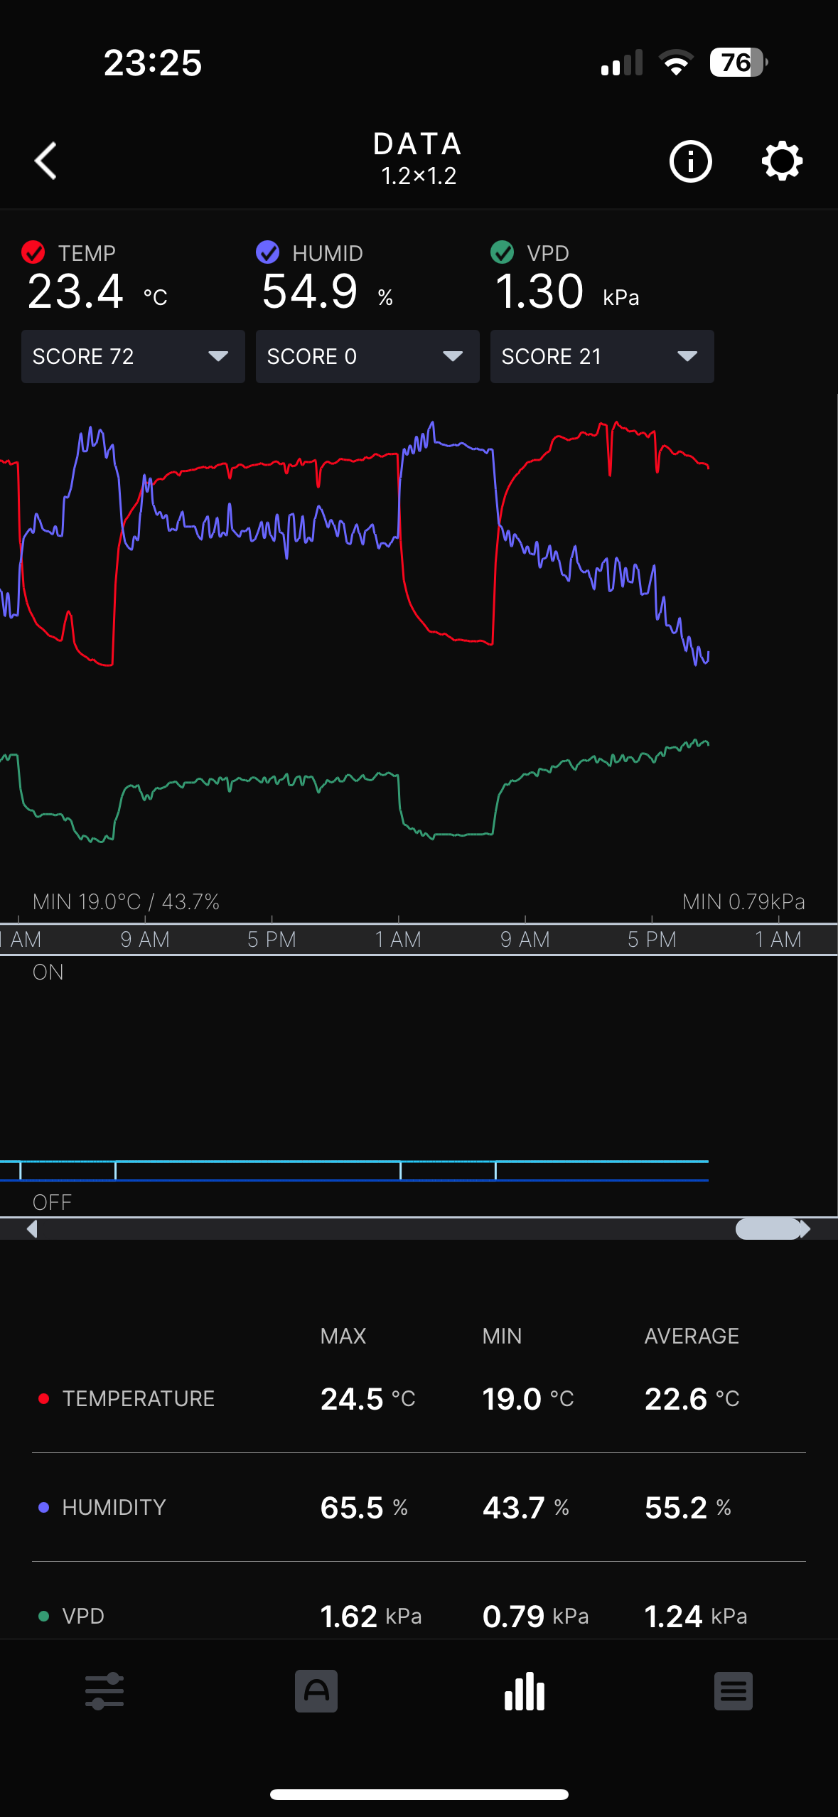Screen dimensions: 838x1817
Task: Tap the back arrow icon
Action: point(46,161)
